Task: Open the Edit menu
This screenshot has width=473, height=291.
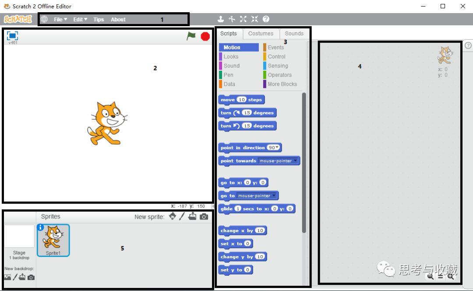Action: (x=80, y=19)
